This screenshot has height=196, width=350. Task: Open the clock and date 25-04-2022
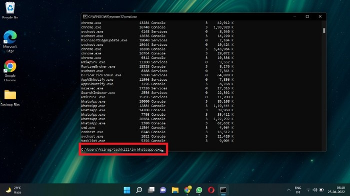coord(336,190)
